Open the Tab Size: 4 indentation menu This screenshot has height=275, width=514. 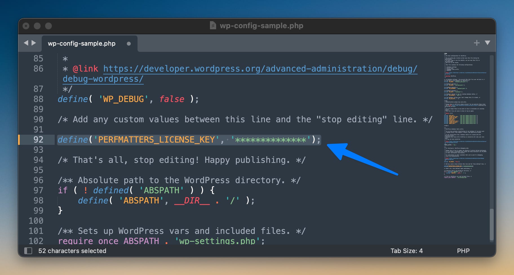406,251
